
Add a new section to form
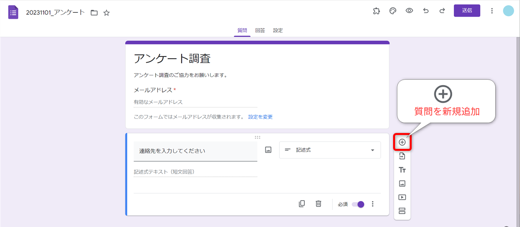tap(402, 211)
